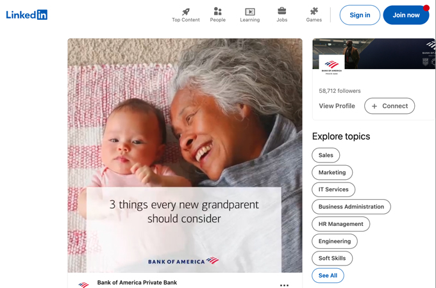The image size is (436, 288).
Task: Select the Business Administration topic
Action: [x=351, y=207]
